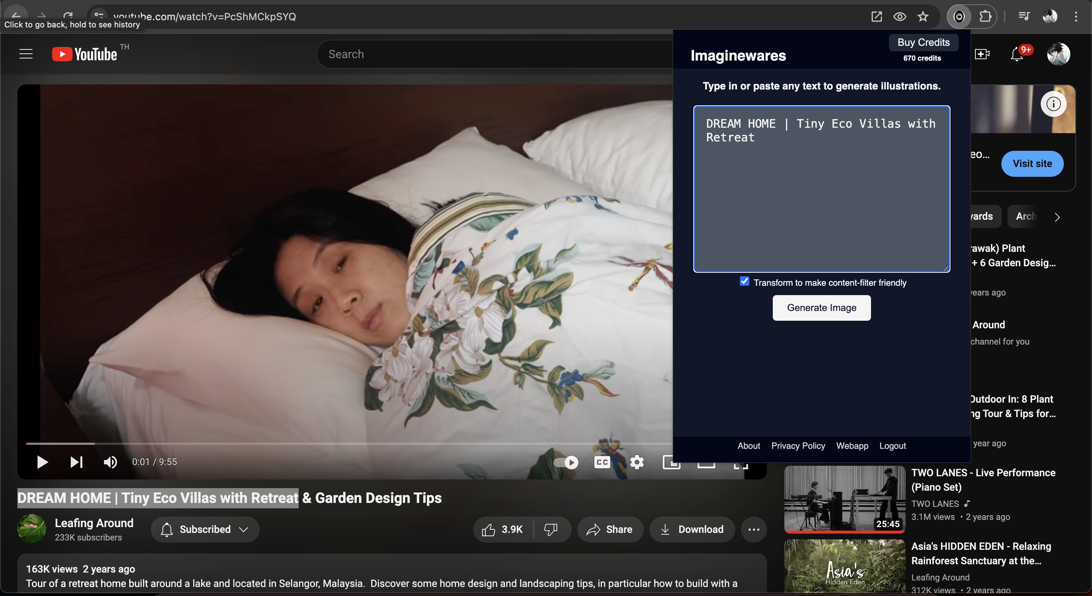Viewport: 1092px width, 596px height.
Task: Open the YouTube hamburger guide menu
Action: 26,54
